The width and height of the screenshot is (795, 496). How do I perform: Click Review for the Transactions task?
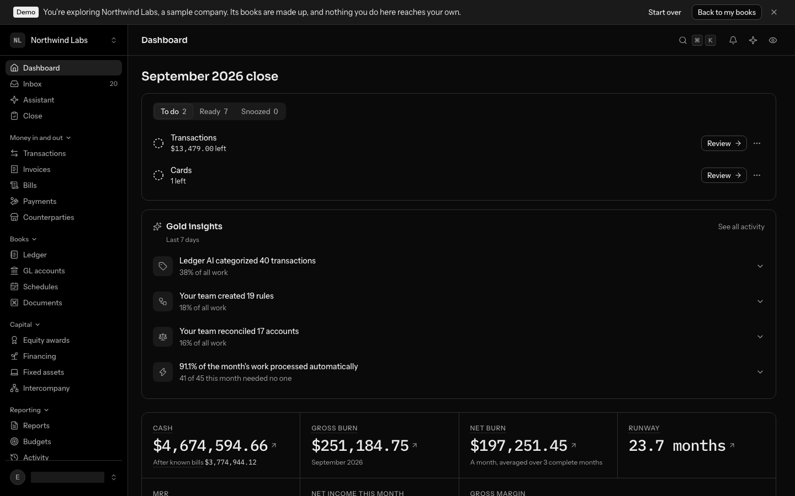point(724,143)
